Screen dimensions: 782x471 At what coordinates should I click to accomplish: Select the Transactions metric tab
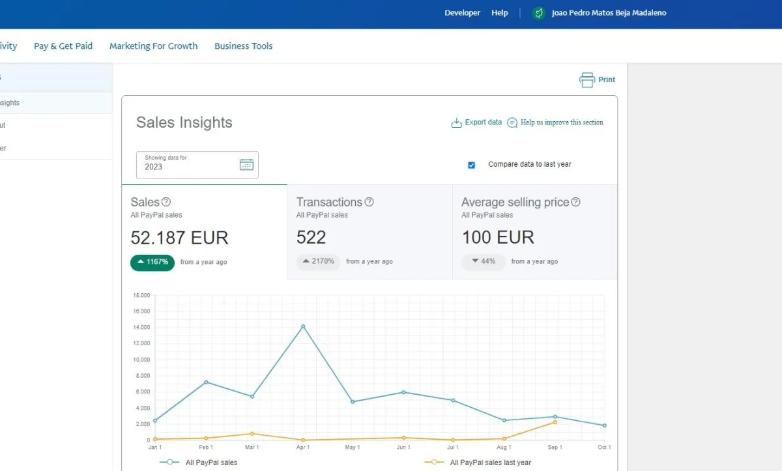[369, 232]
